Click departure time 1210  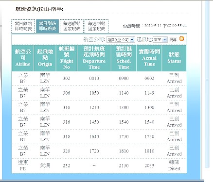pos(94,108)
